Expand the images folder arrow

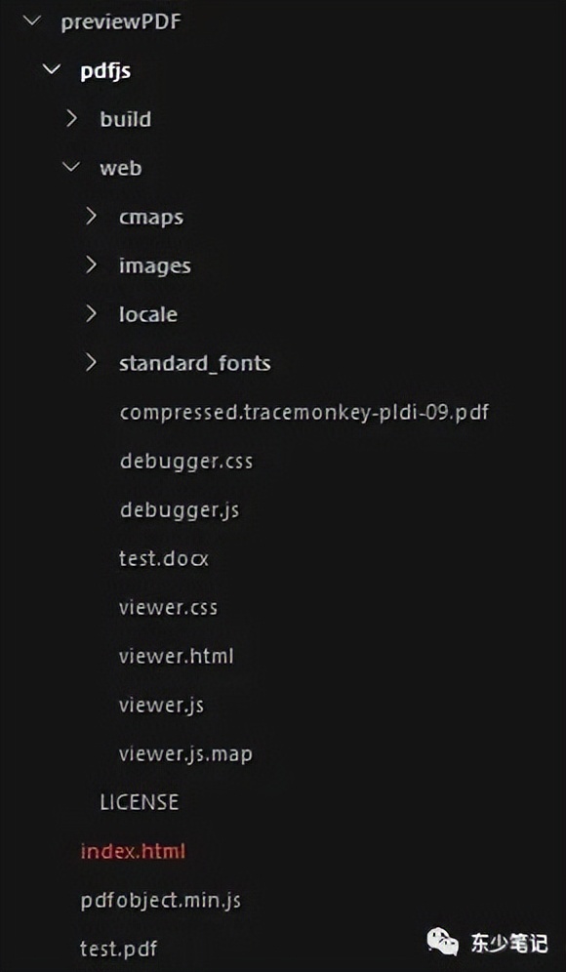(x=92, y=265)
